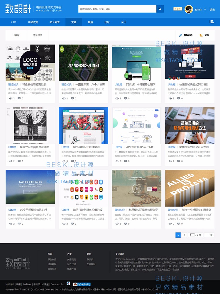
Task: Click current page 1 button
Action: 178,235
